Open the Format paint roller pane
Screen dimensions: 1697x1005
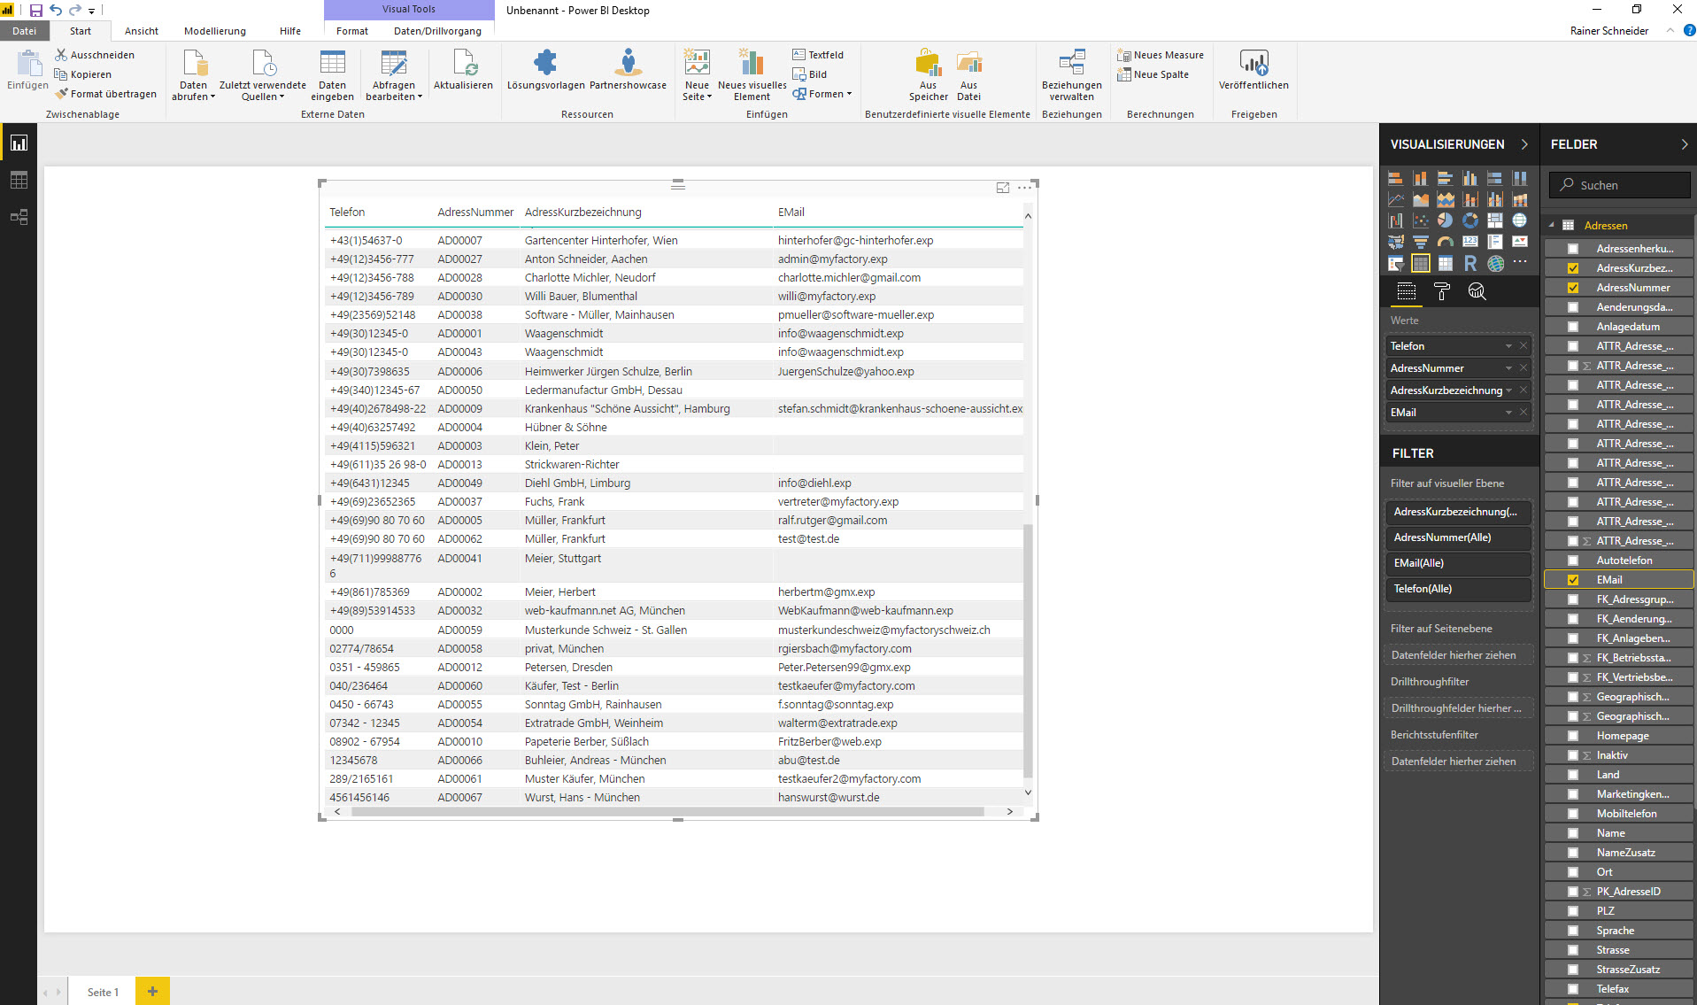tap(1441, 291)
